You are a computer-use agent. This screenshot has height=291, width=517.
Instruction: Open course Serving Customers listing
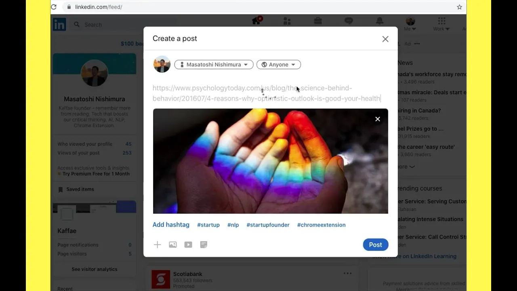432,201
